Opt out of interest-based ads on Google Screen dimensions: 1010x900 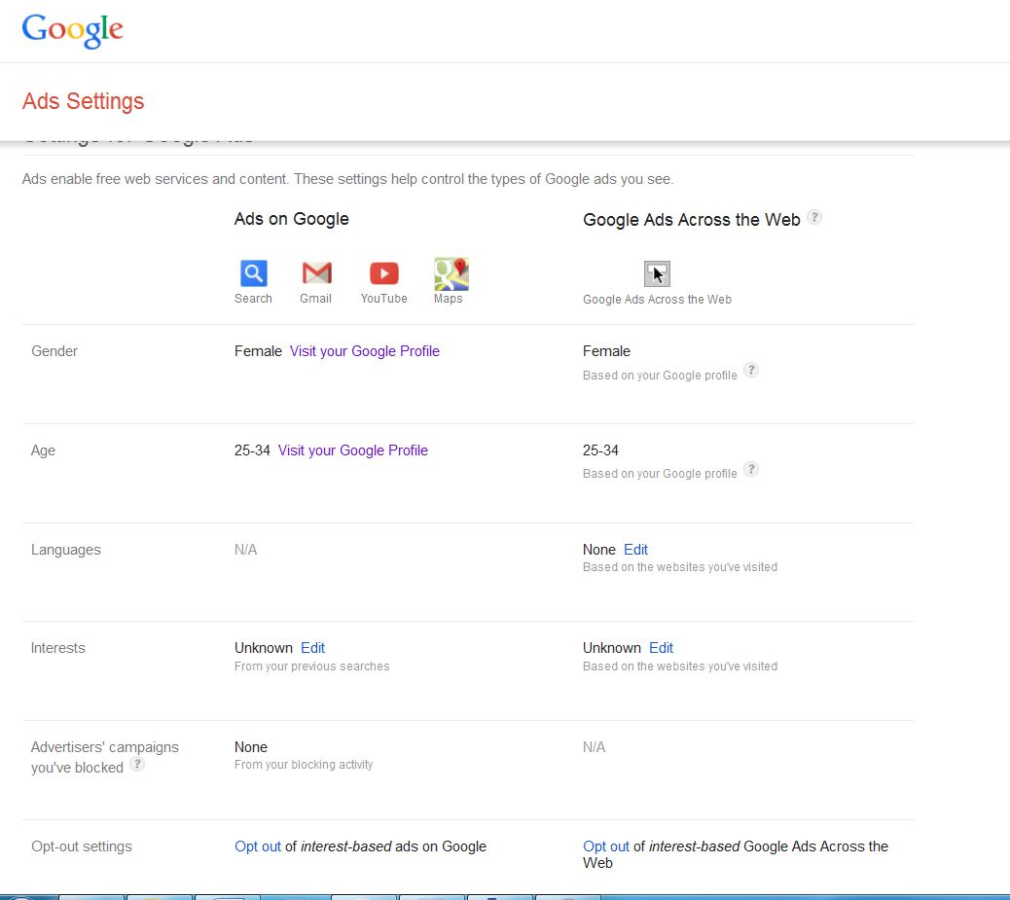[x=258, y=846]
